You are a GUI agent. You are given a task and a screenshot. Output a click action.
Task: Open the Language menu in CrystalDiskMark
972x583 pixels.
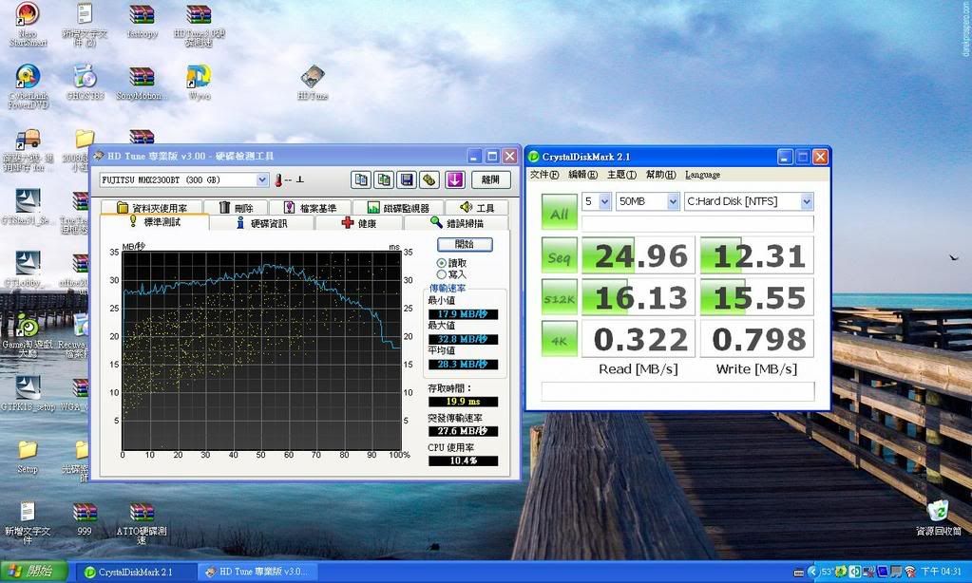(702, 175)
